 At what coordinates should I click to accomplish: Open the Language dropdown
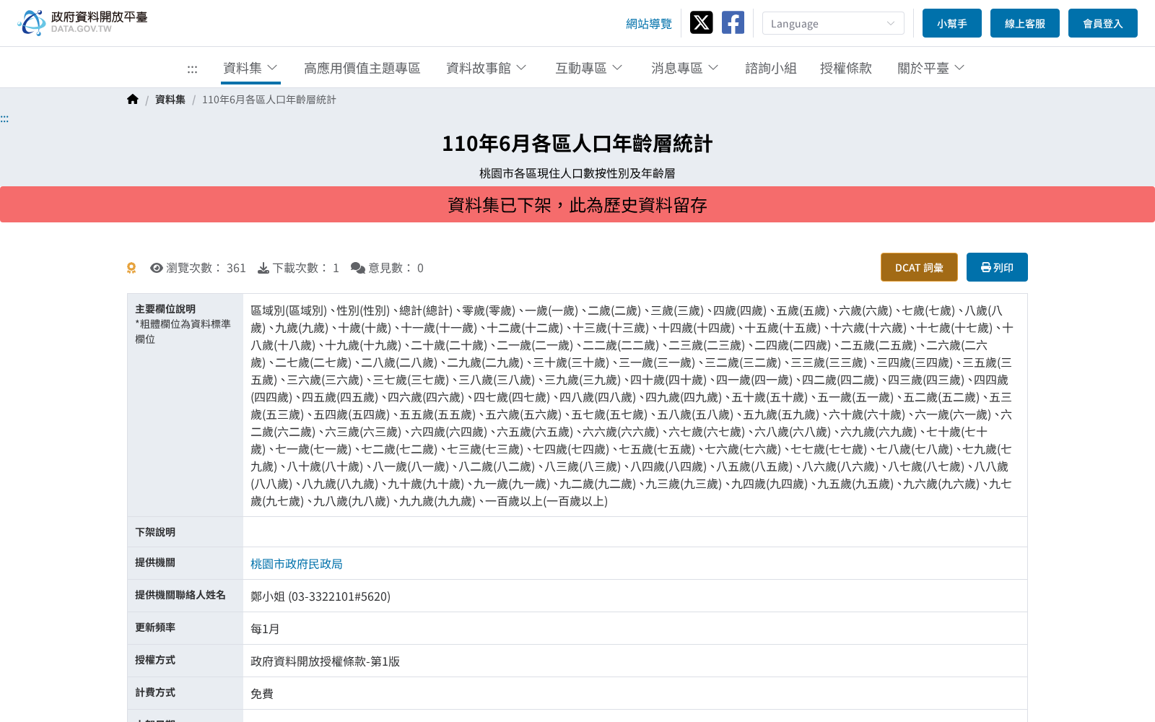(833, 23)
